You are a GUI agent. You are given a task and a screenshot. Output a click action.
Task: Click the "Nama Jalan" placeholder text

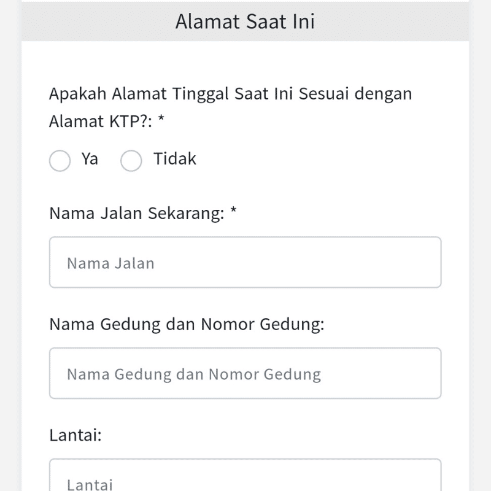109,263
